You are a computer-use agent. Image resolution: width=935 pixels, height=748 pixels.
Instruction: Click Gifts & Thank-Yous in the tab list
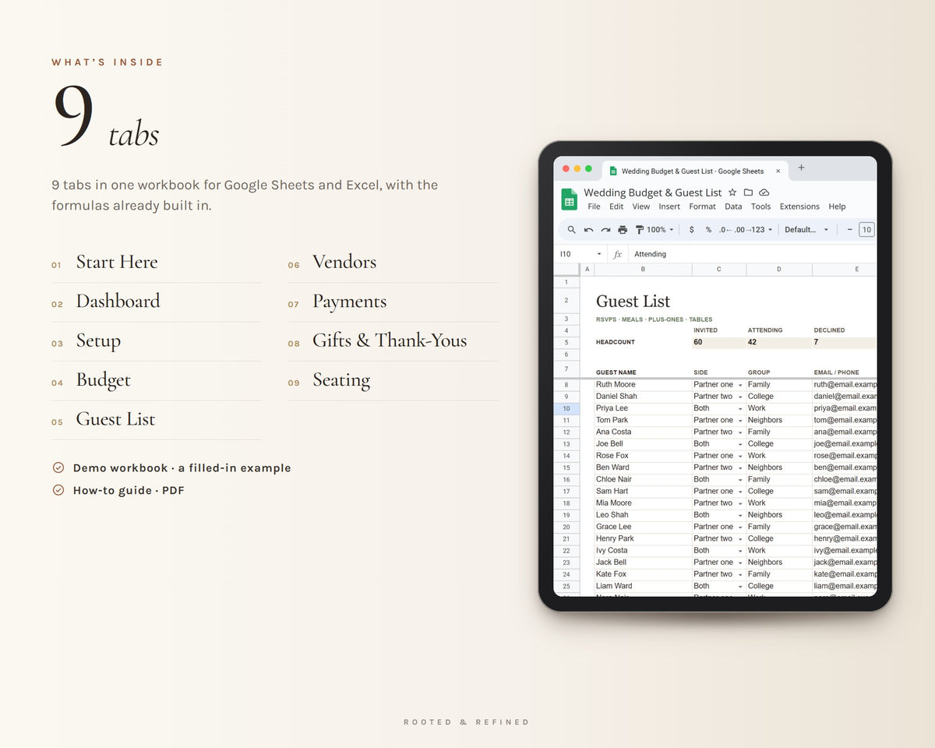click(390, 340)
